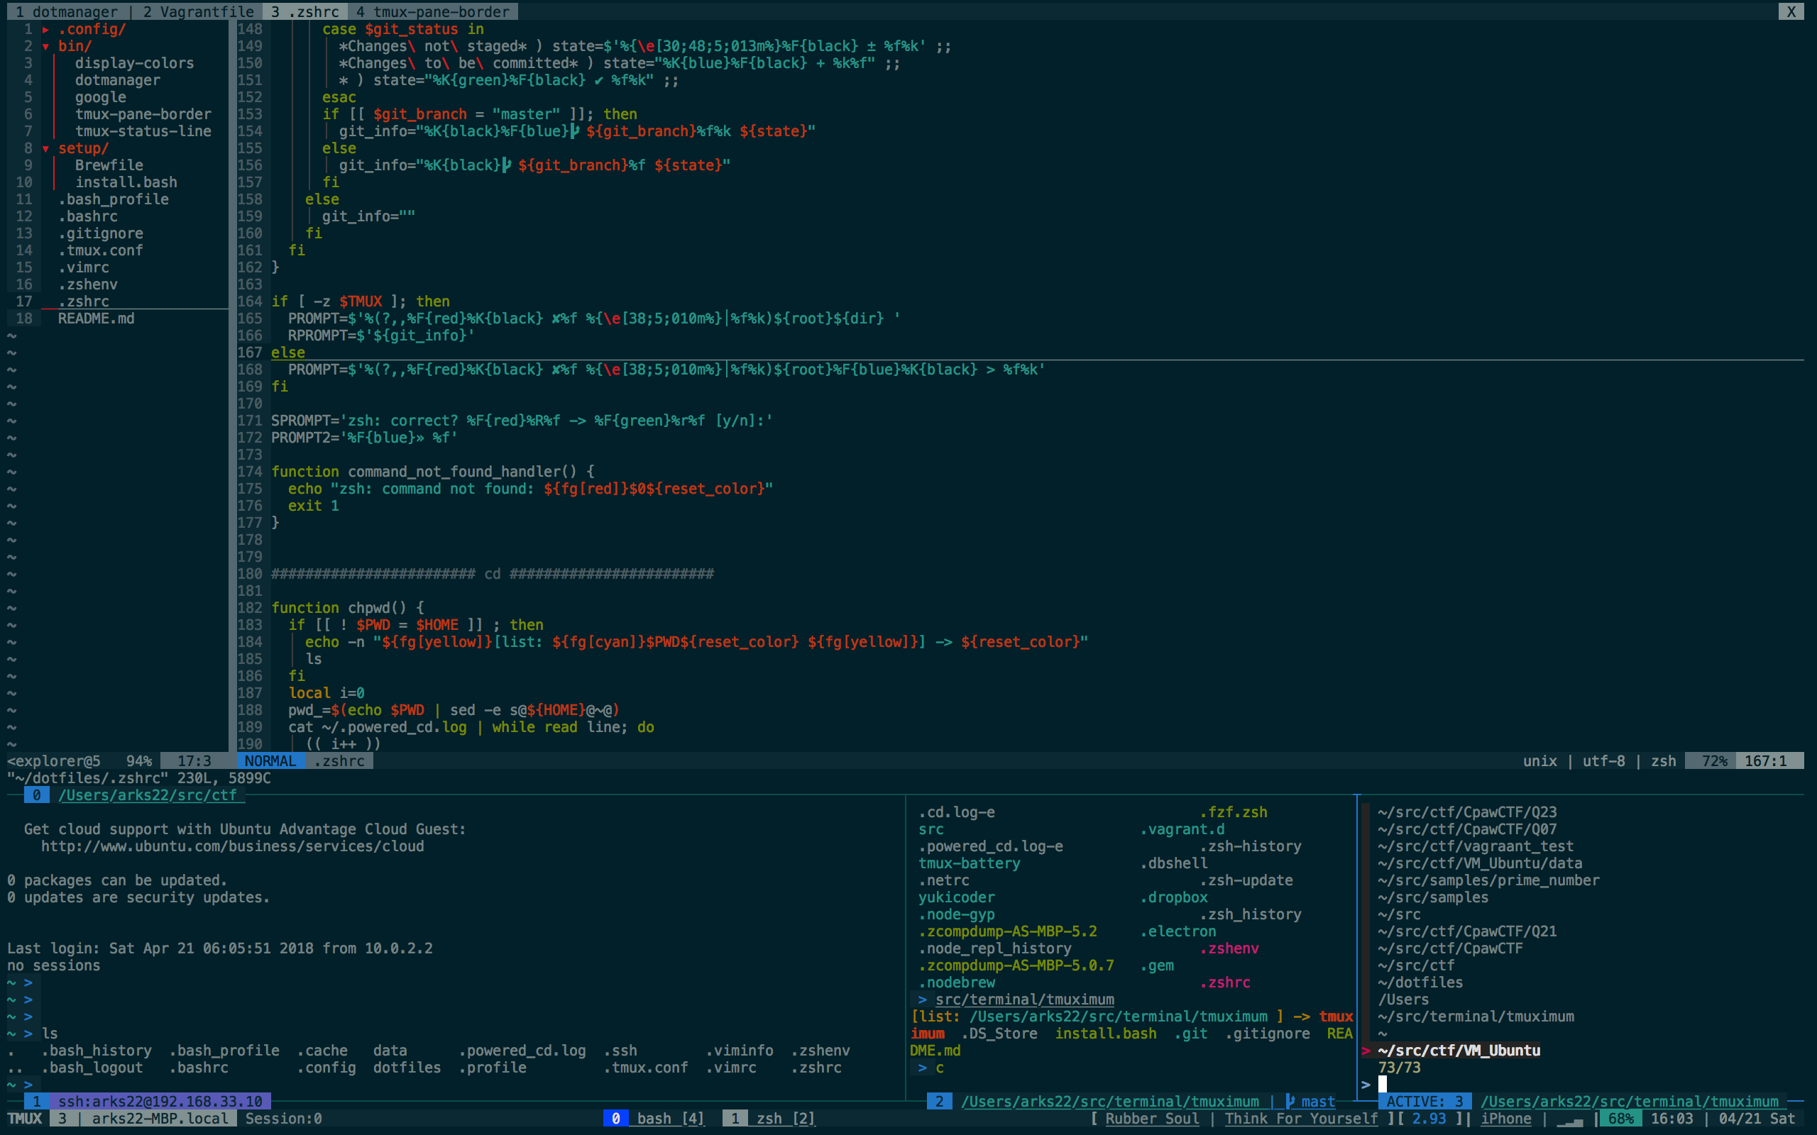Click the Rubber Soul album text

(x=1151, y=1119)
